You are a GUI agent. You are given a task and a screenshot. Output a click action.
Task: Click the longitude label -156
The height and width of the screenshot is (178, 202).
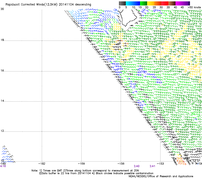(x=121, y=164)
